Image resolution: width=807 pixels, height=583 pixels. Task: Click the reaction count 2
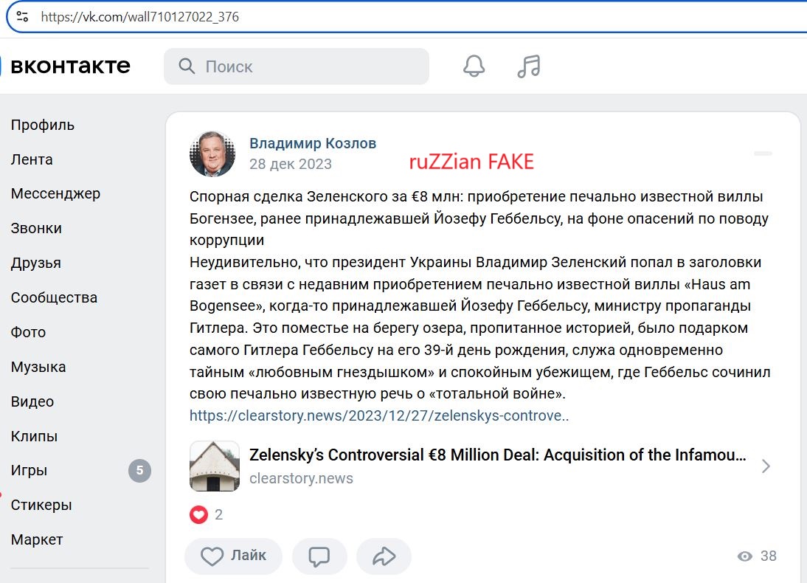coord(219,514)
